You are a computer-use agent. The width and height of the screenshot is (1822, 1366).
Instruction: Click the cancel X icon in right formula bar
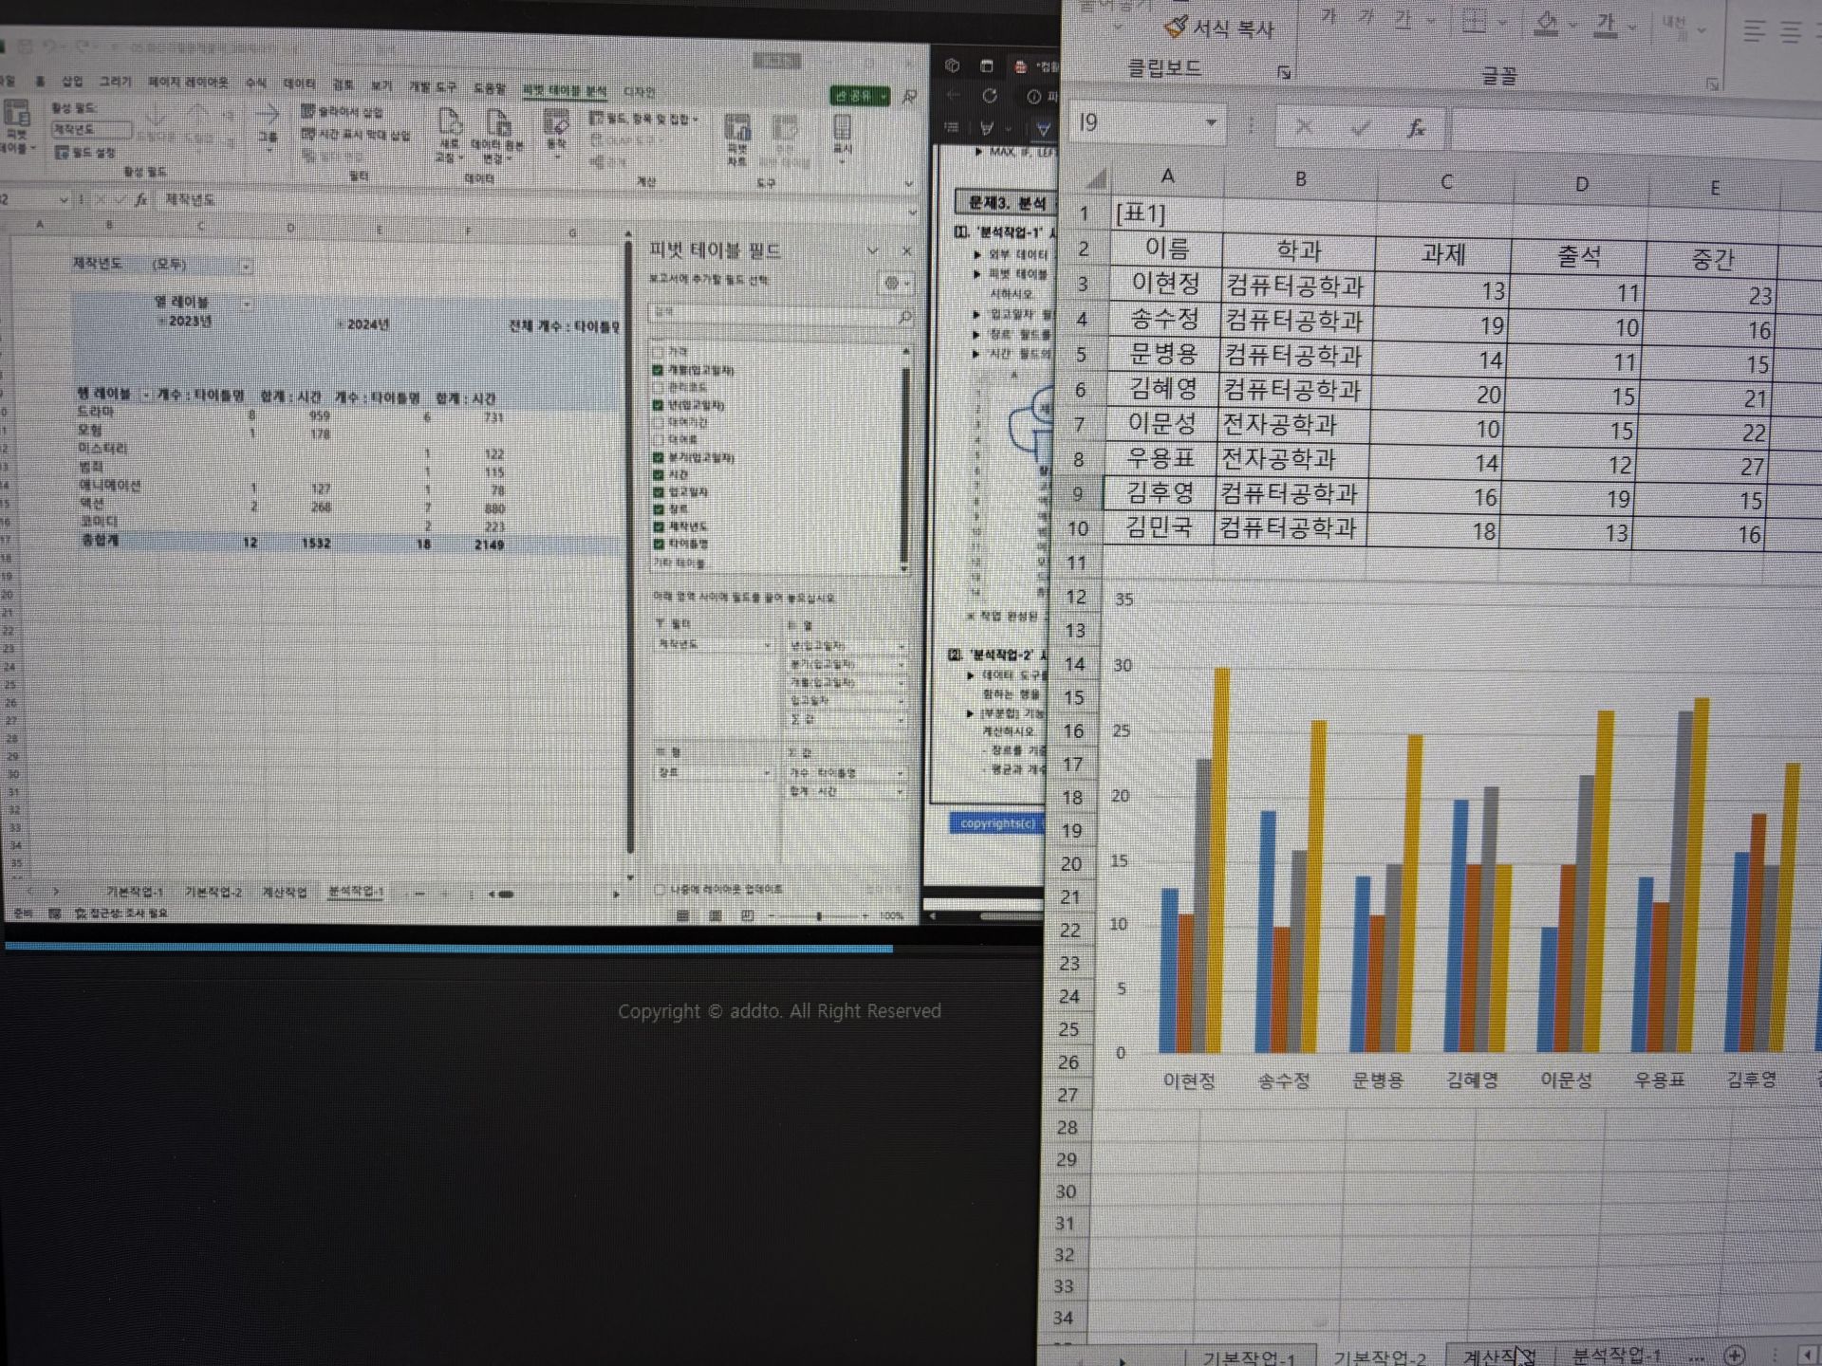tap(1304, 126)
